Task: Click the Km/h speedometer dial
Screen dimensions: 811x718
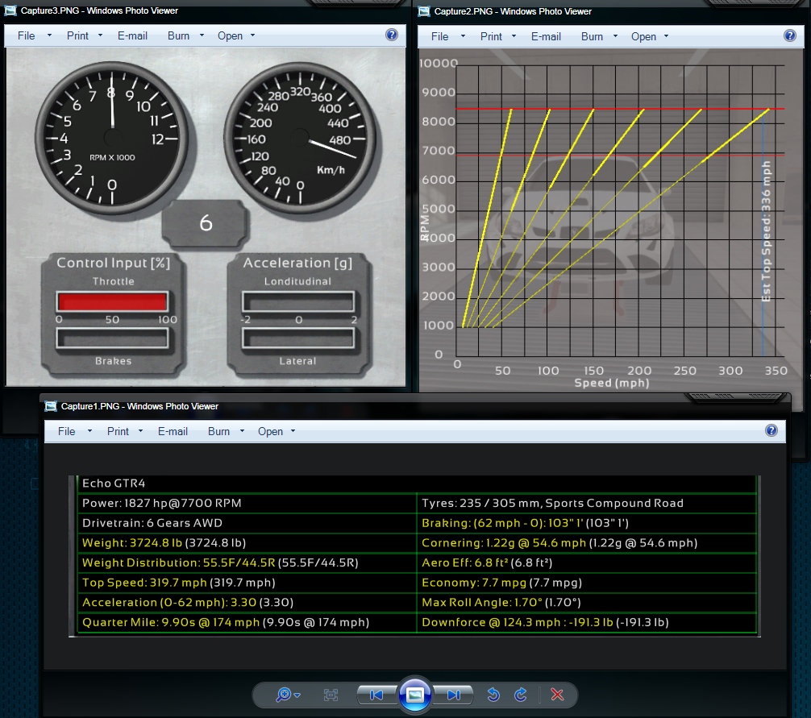Action: (x=300, y=138)
